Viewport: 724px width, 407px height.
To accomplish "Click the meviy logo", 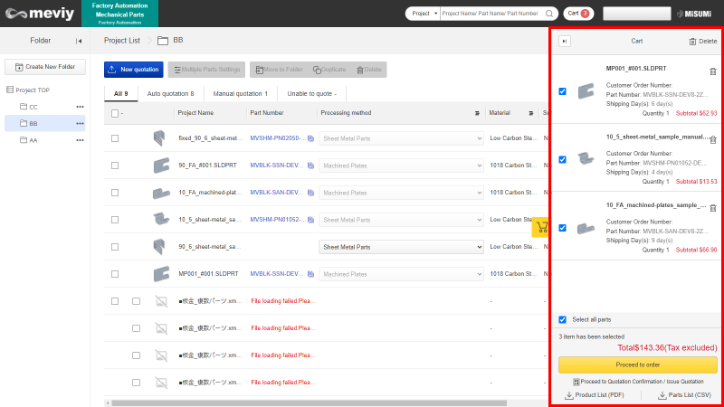I will tap(39, 14).
